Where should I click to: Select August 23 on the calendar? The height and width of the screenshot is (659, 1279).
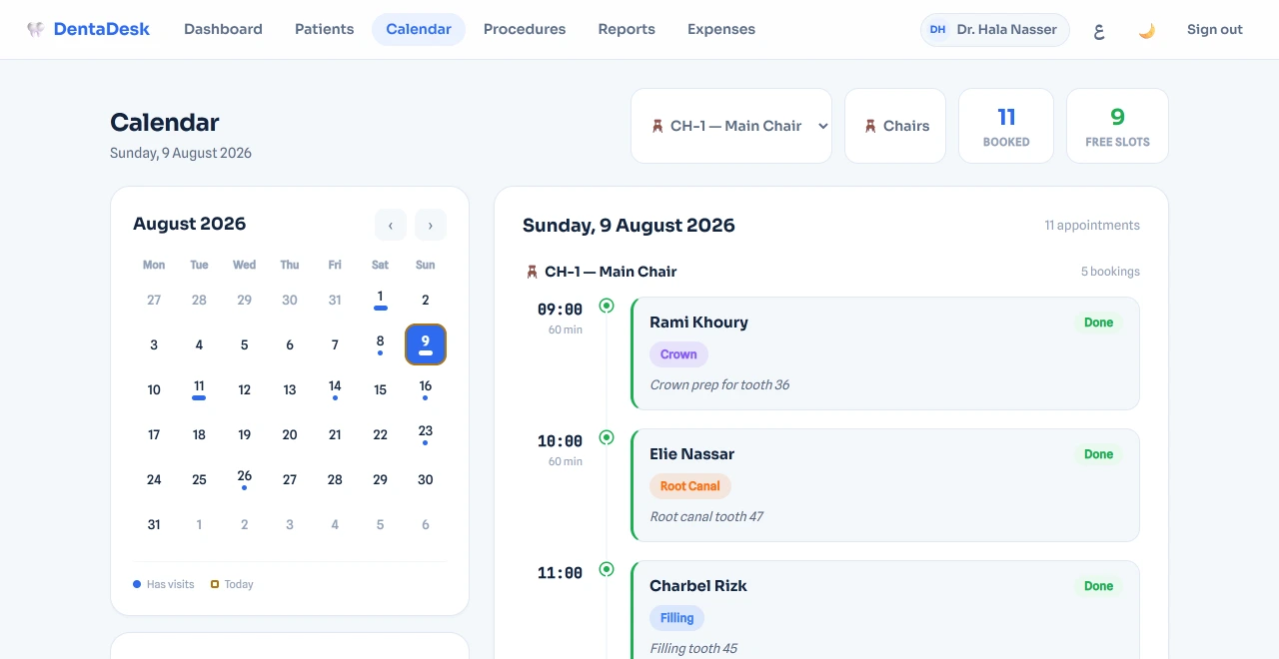point(426,434)
